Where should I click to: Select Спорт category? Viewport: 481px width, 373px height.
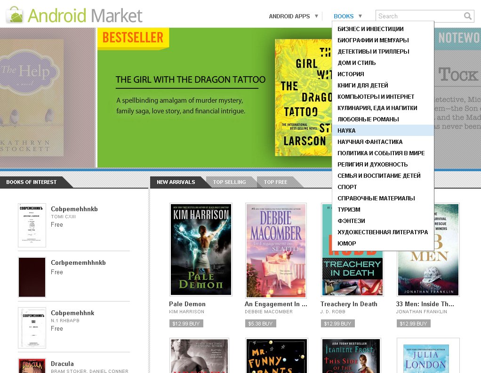click(383, 187)
